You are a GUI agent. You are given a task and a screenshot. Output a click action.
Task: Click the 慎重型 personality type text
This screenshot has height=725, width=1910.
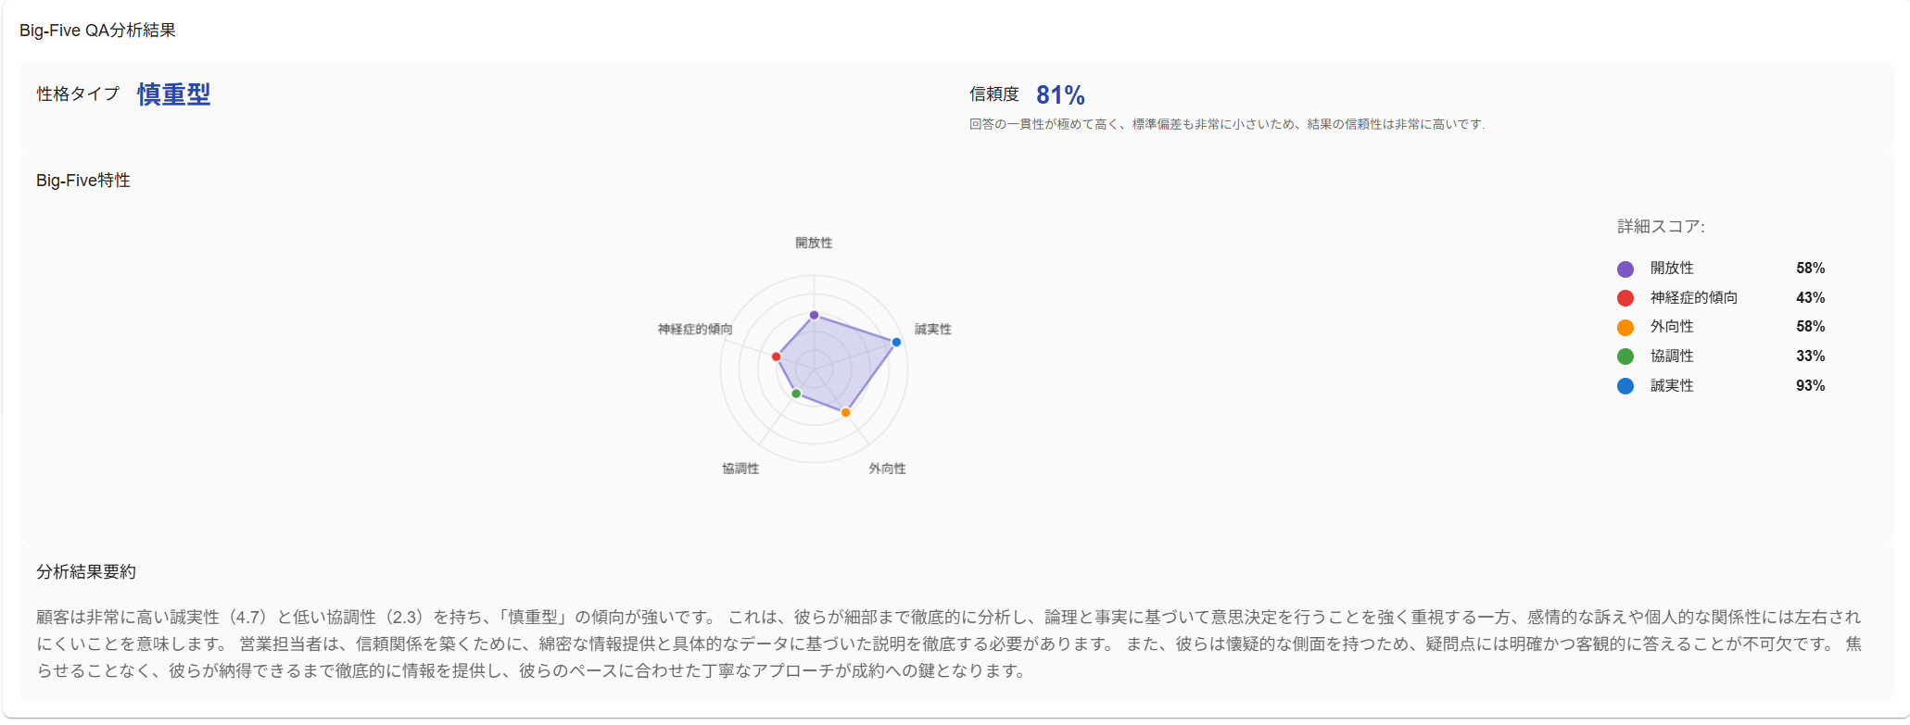(174, 94)
